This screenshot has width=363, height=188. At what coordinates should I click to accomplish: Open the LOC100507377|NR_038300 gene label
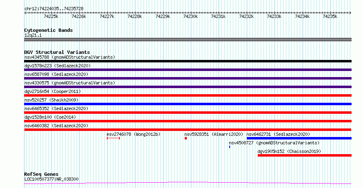pyautogui.click(x=51, y=179)
